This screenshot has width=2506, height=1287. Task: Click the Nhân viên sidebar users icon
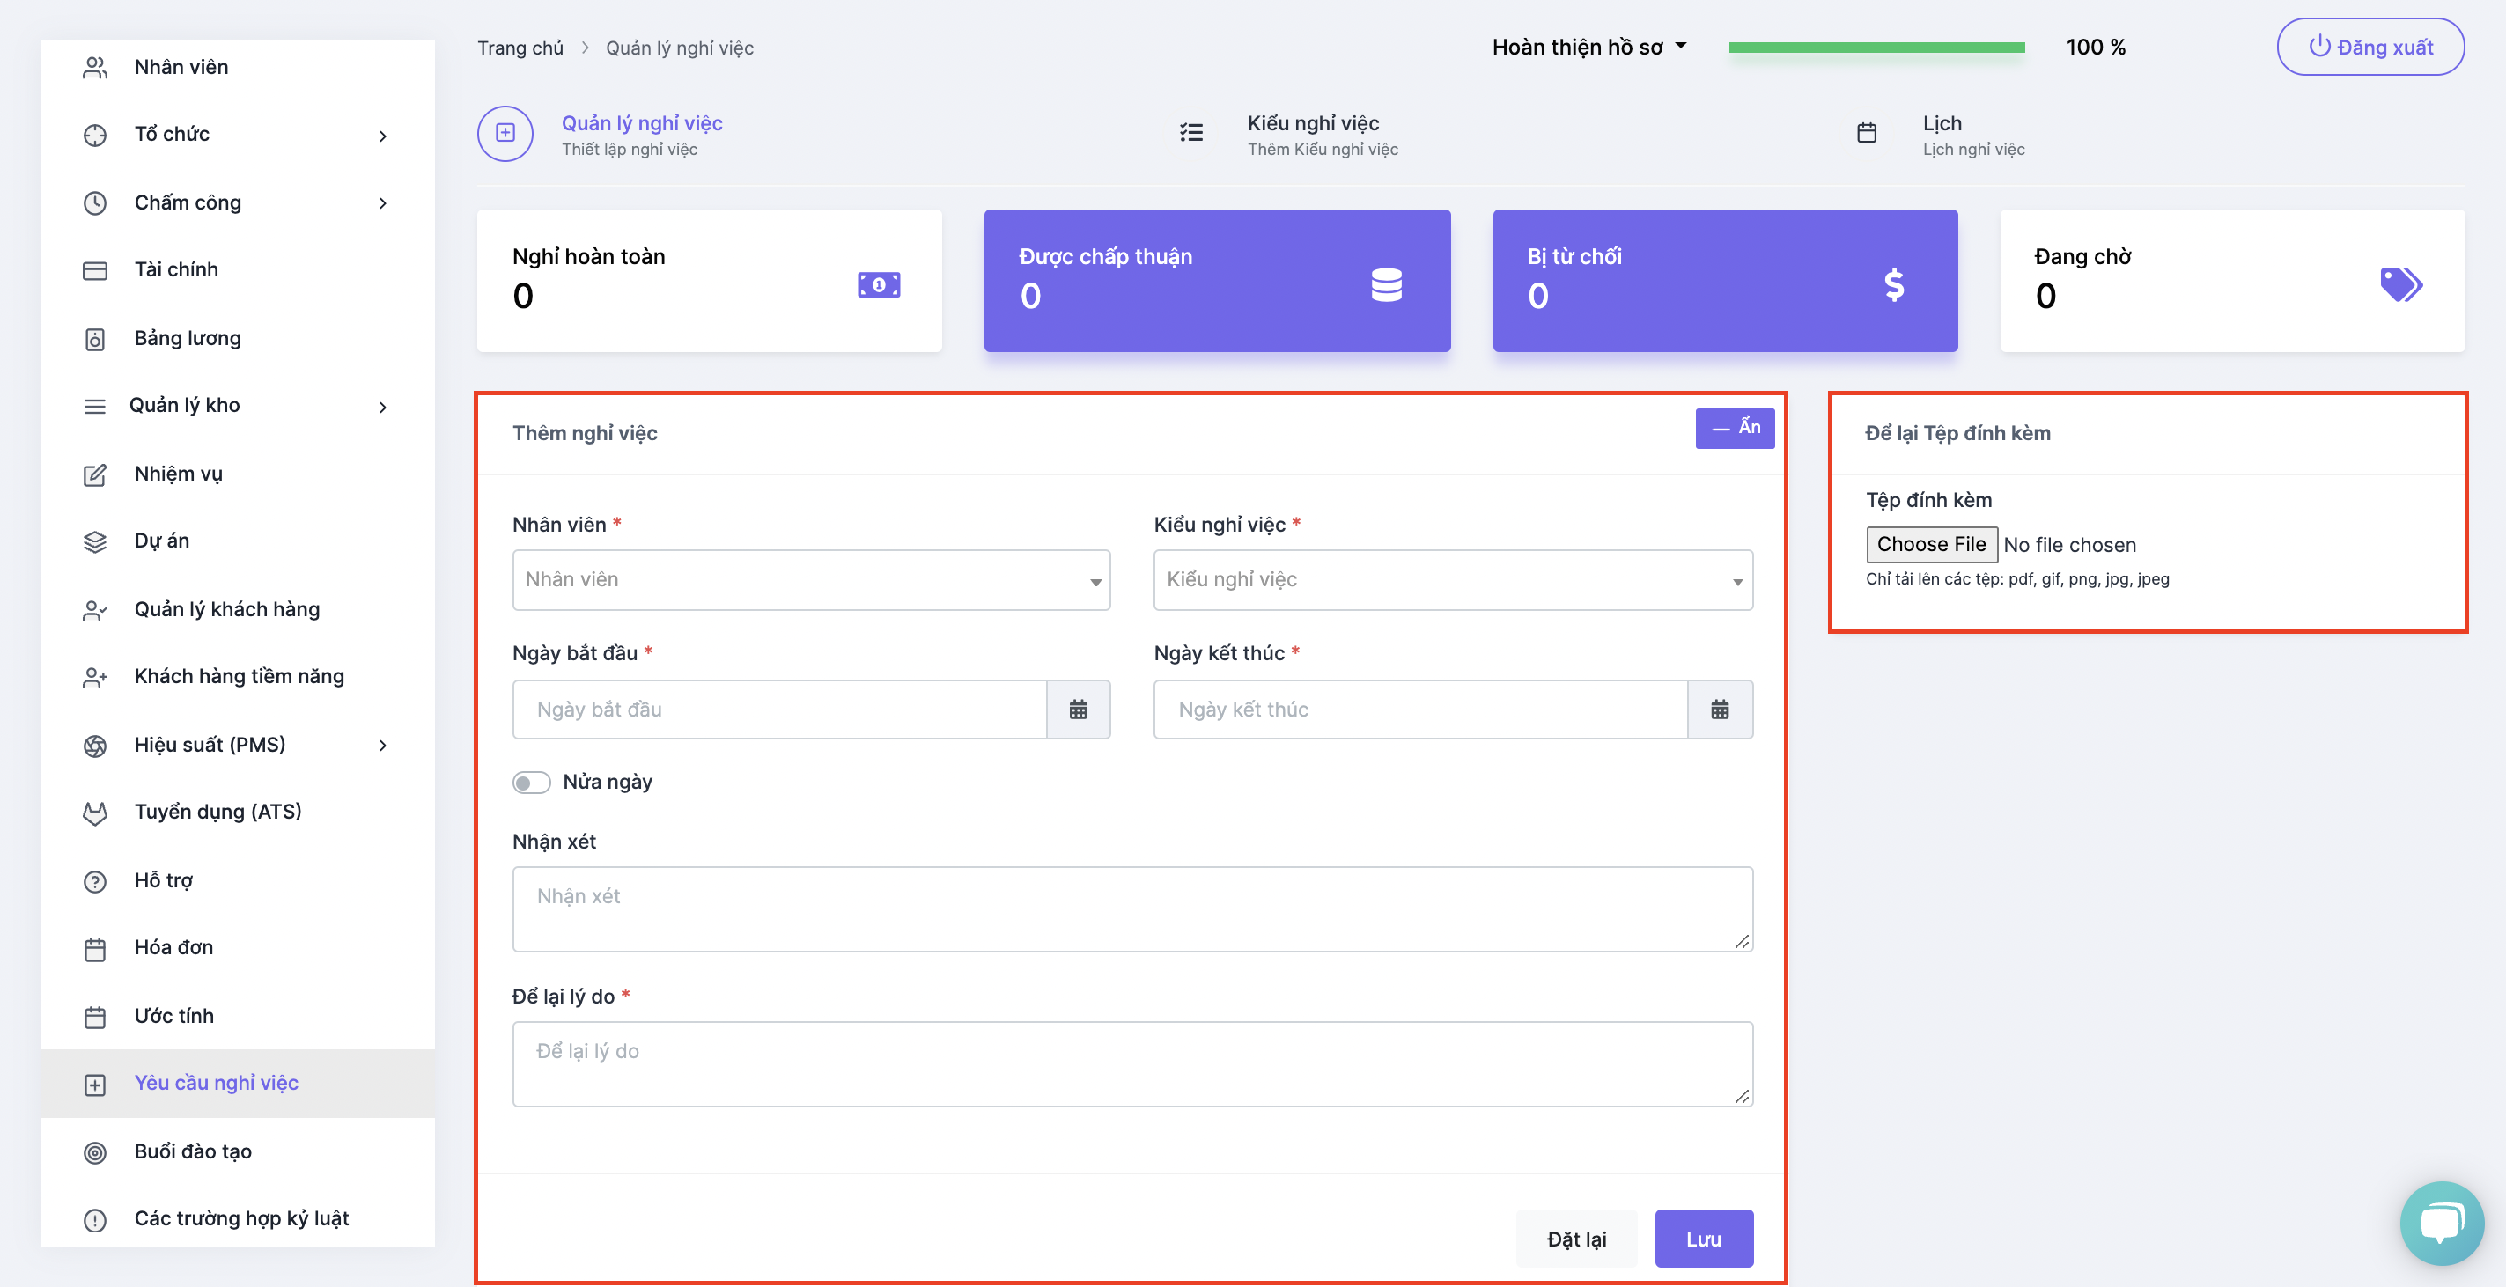(94, 67)
